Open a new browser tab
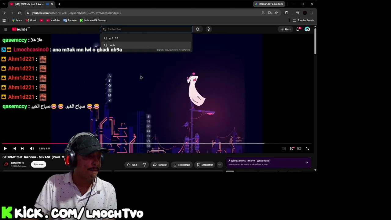Image resolution: width=391 pixels, height=220 pixels. point(59,4)
